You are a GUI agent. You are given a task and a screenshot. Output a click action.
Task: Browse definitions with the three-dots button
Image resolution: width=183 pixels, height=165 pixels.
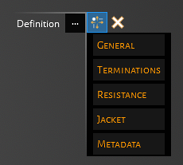pyautogui.click(x=75, y=23)
